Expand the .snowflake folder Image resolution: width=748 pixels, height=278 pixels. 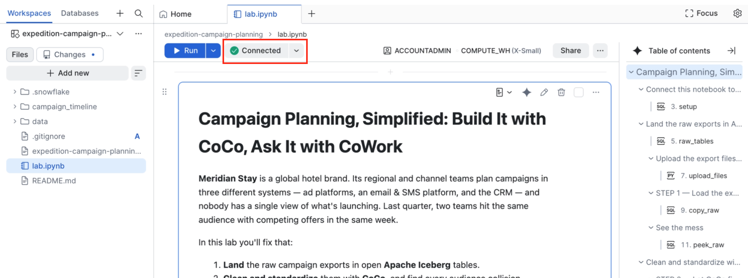click(x=15, y=92)
